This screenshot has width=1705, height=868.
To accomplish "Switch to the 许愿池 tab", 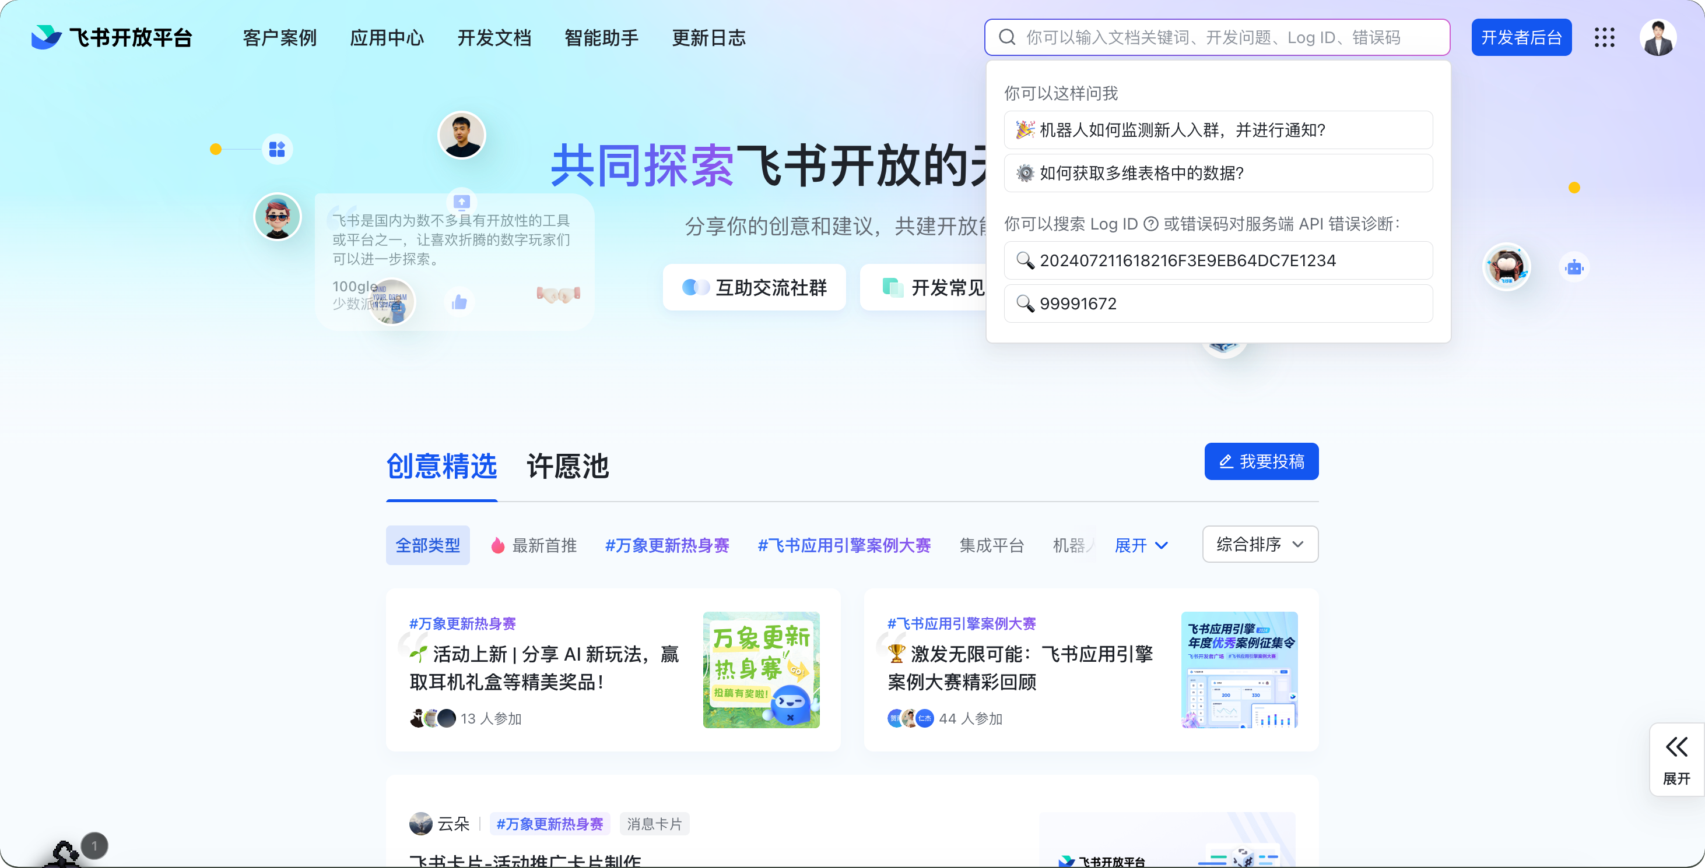I will tap(567, 466).
